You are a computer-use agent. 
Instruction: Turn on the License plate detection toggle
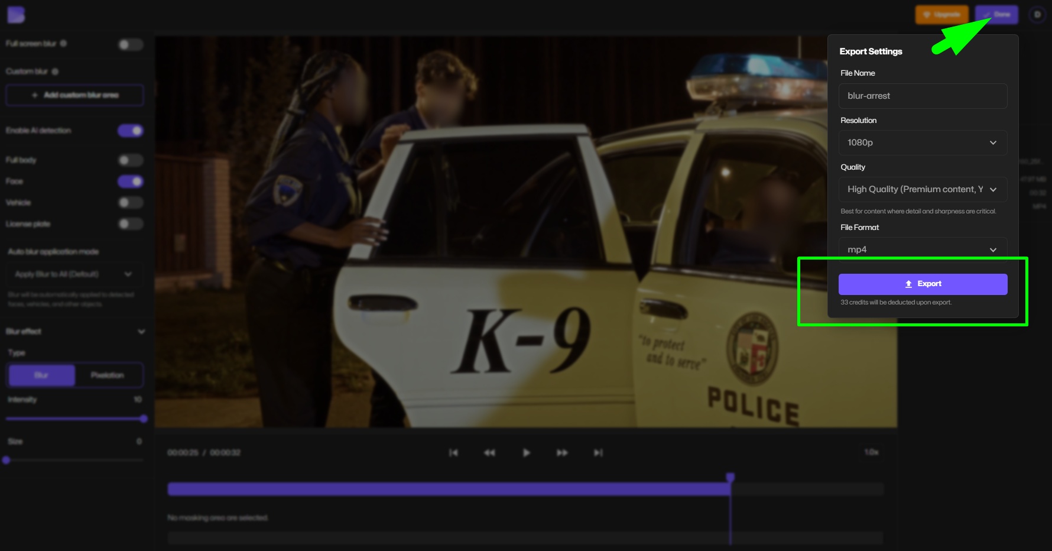pyautogui.click(x=130, y=223)
